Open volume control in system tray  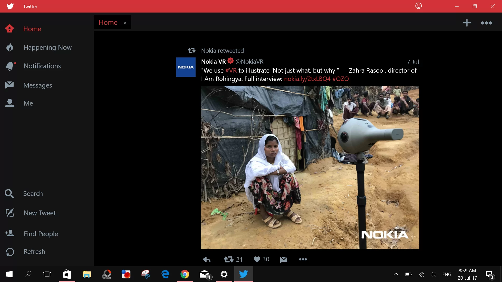[x=433, y=274]
